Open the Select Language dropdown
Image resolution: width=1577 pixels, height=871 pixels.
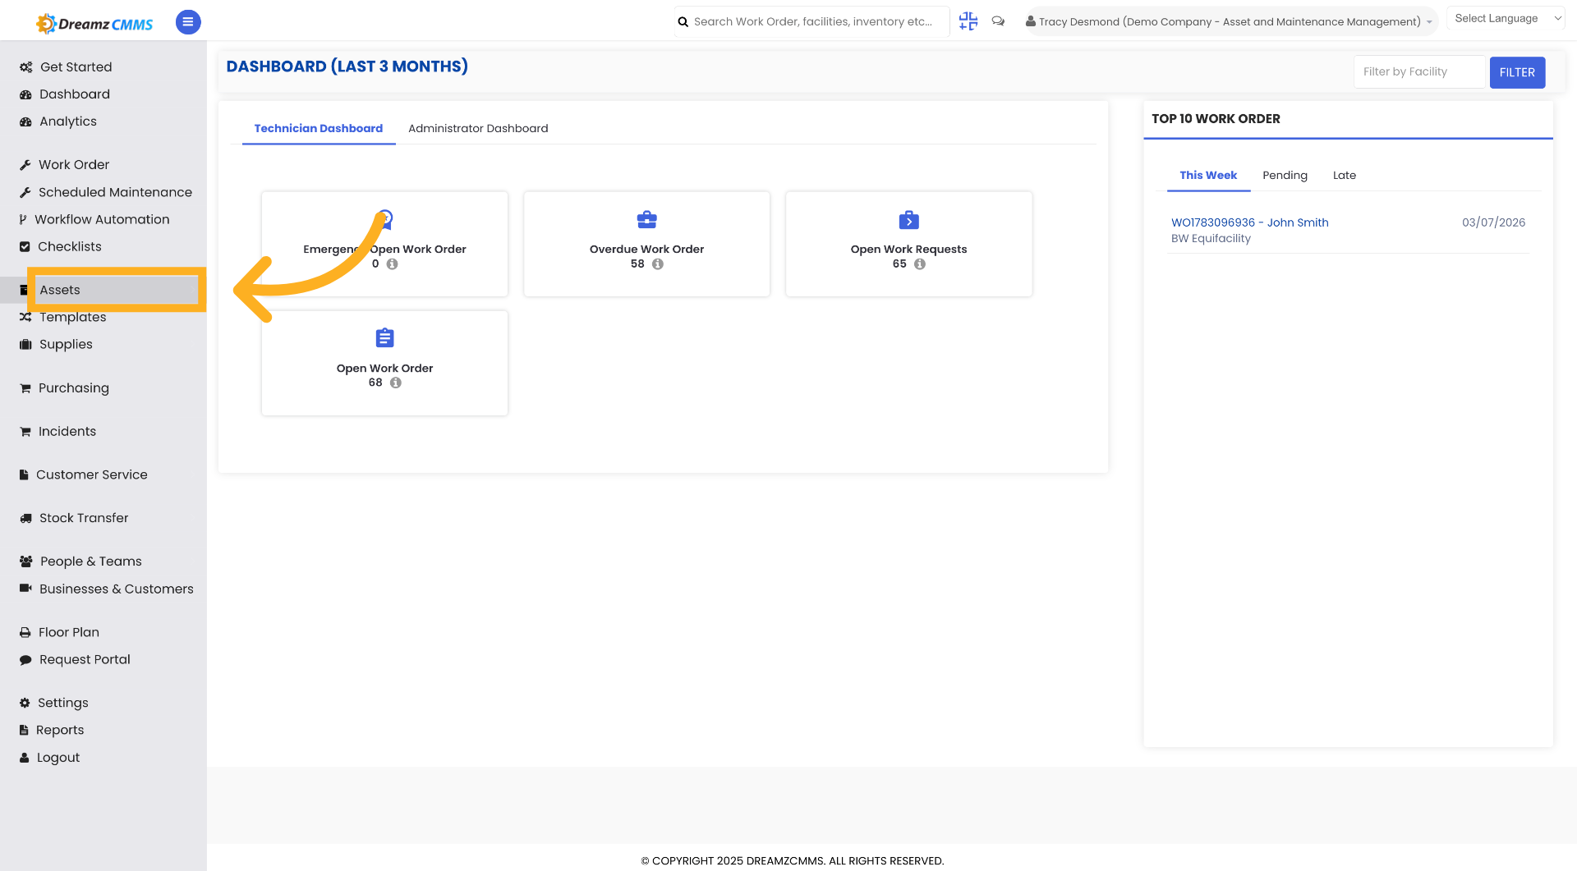[x=1506, y=19]
